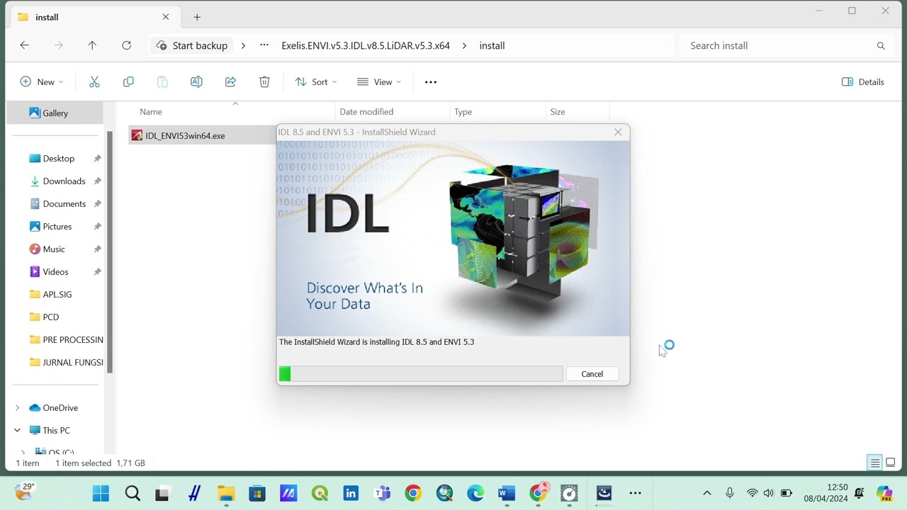Focus the Search install field
The image size is (907, 510).
pyautogui.click(x=787, y=45)
